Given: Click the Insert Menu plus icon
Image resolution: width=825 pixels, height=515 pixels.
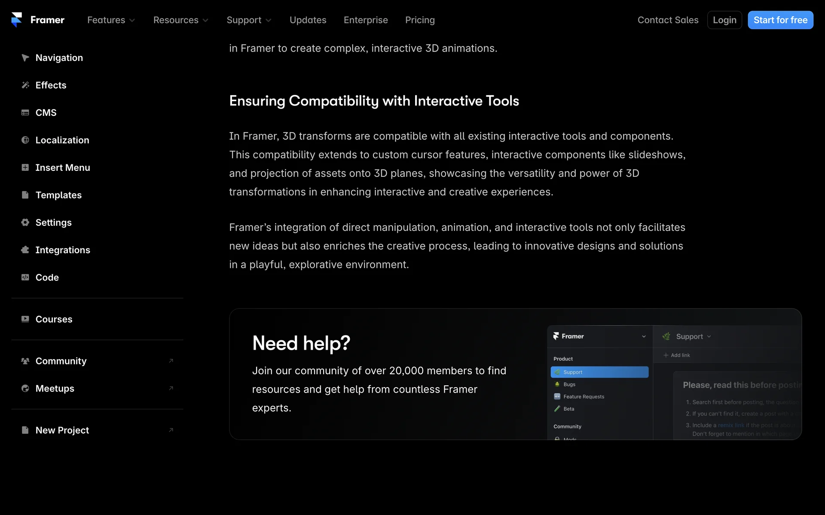Looking at the screenshot, I should (25, 167).
